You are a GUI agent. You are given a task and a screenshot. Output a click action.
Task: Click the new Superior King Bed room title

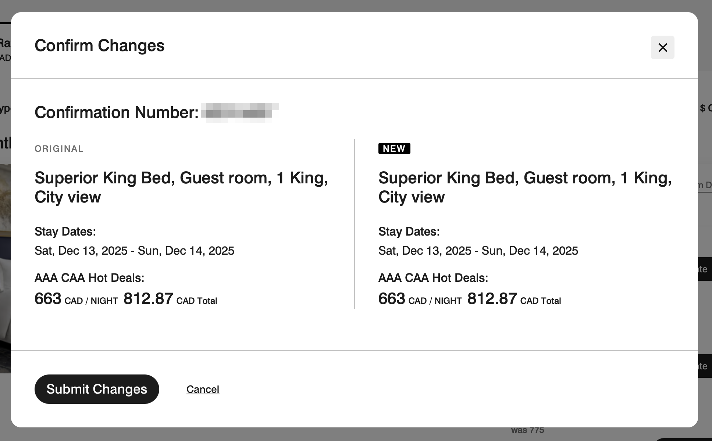coord(525,187)
